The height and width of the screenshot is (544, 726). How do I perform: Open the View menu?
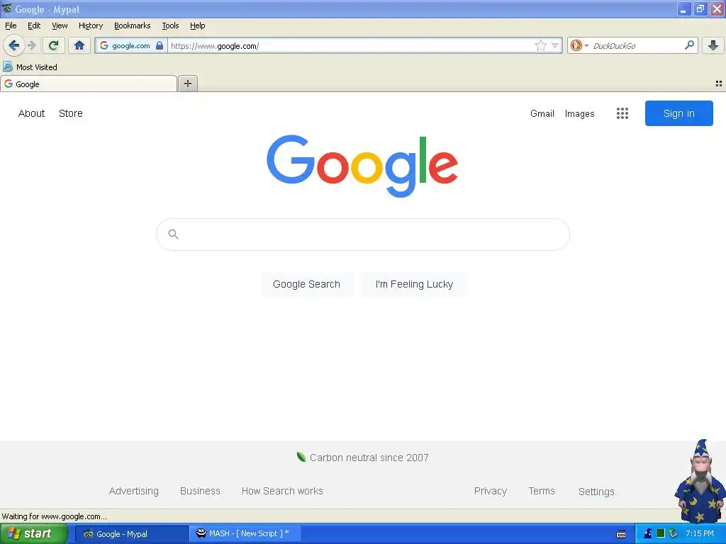(60, 25)
